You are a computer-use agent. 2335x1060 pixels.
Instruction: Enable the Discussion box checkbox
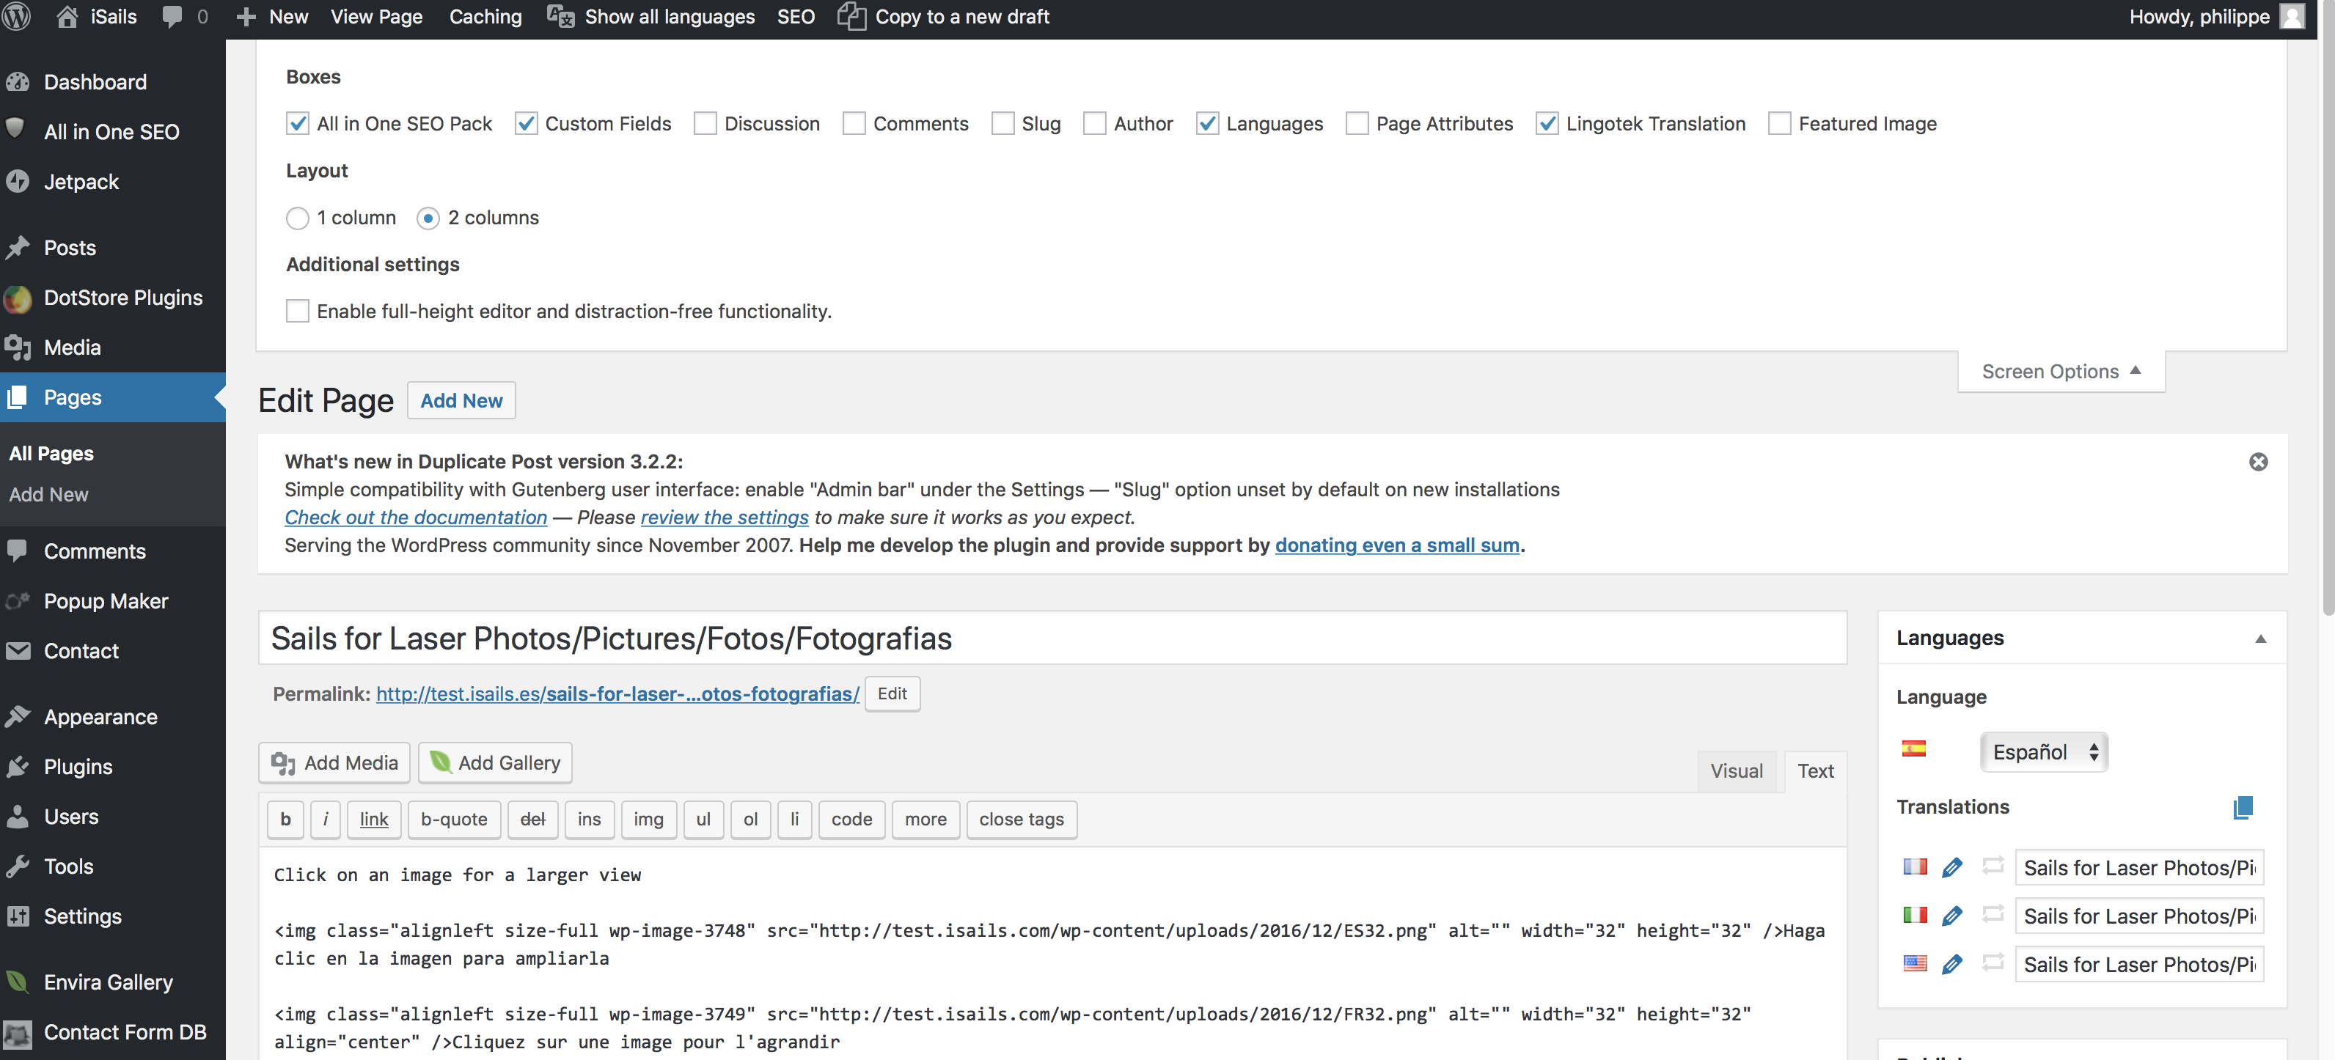click(704, 123)
